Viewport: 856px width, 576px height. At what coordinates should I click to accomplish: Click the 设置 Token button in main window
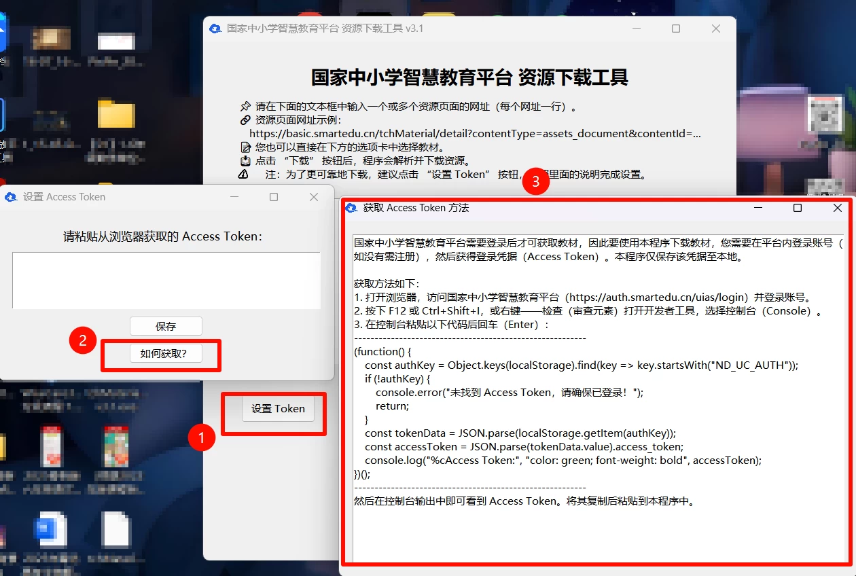[278, 408]
